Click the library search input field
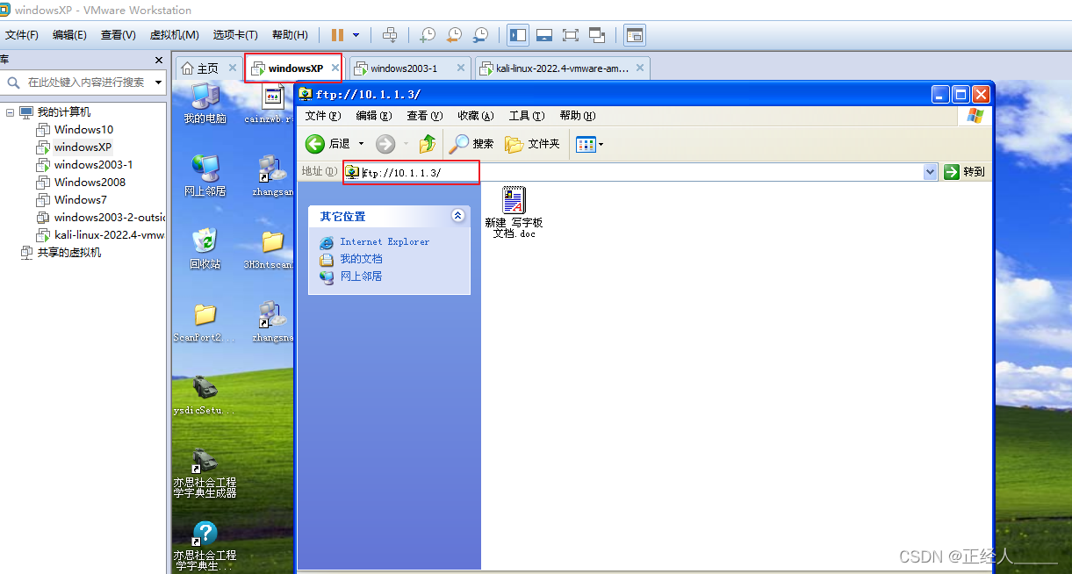The image size is (1072, 574). pyautogui.click(x=83, y=83)
